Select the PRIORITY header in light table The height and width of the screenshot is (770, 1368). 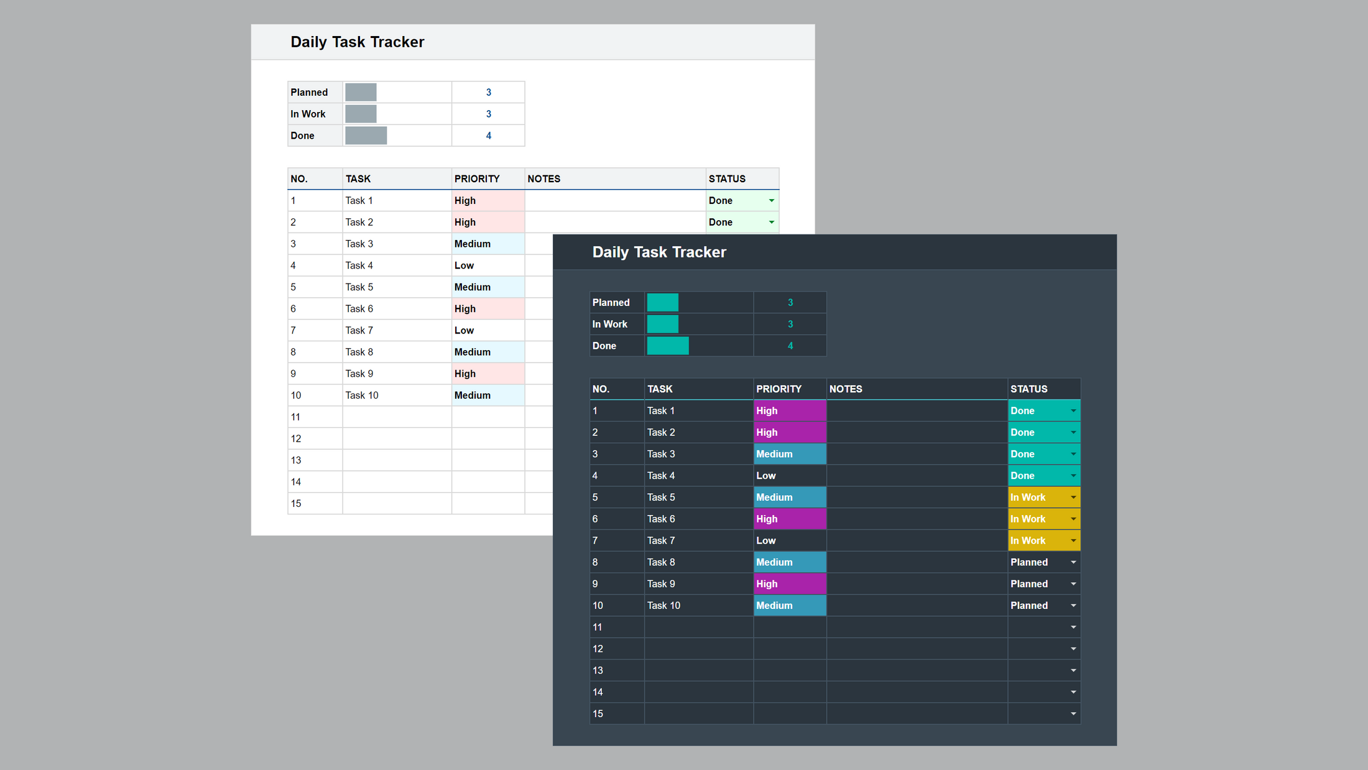[x=477, y=179]
